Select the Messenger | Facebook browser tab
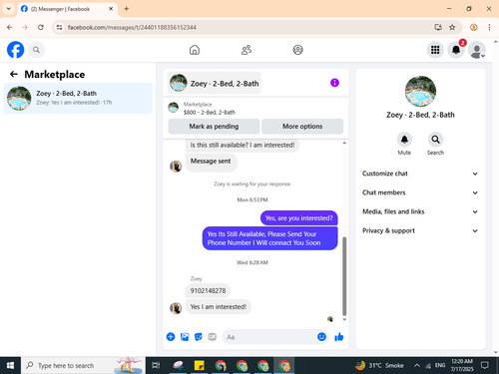Viewport: 499px width, 374px height. [67, 9]
